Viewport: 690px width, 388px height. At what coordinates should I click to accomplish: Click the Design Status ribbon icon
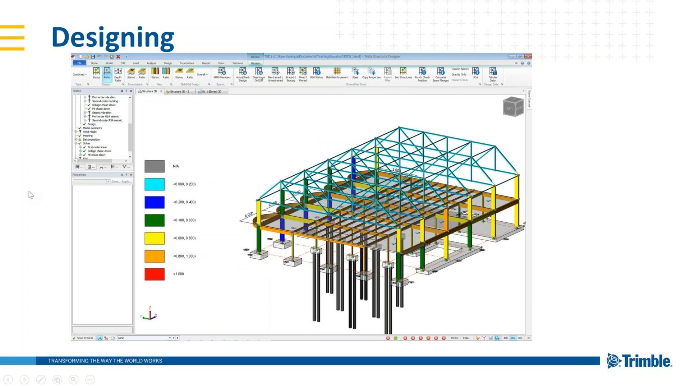point(96,73)
